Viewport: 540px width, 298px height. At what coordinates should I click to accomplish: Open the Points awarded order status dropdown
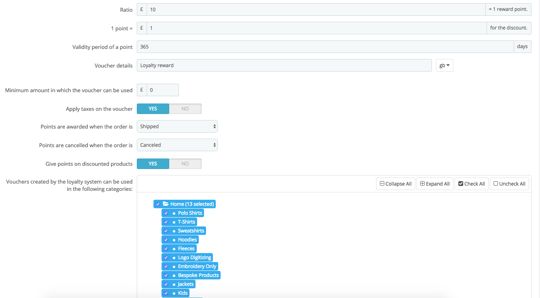[177, 127]
